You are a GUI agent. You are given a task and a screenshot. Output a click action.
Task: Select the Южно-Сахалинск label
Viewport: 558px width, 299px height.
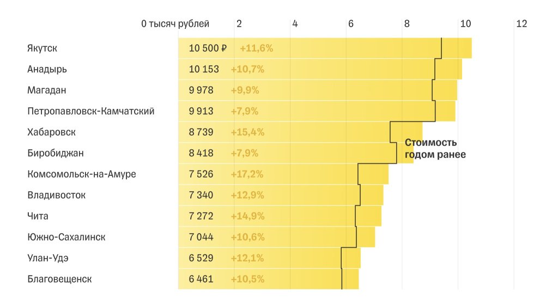pos(66,237)
